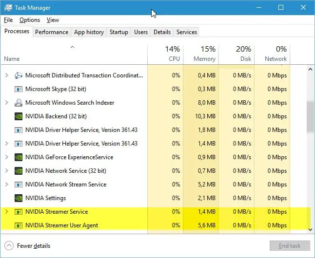The width and height of the screenshot is (315, 258).
Task: Sort processes by the Memory column
Action: [201, 55]
